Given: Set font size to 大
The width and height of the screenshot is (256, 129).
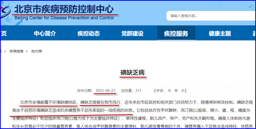Looking at the screenshot, I should click(x=169, y=91).
